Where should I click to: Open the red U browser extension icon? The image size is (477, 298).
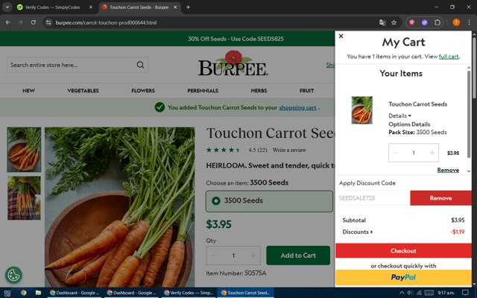pyautogui.click(x=412, y=22)
